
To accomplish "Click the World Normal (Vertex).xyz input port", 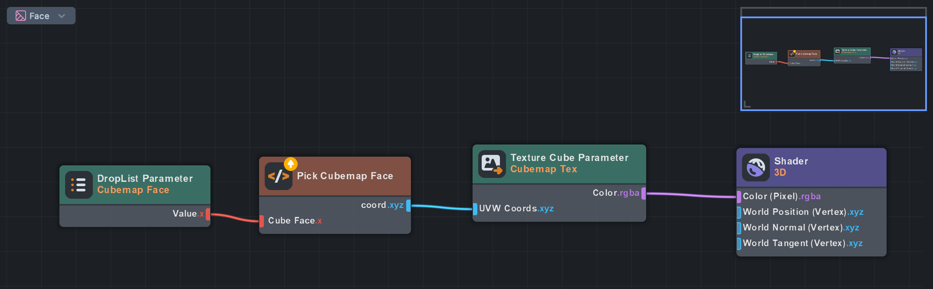I will [x=739, y=228].
